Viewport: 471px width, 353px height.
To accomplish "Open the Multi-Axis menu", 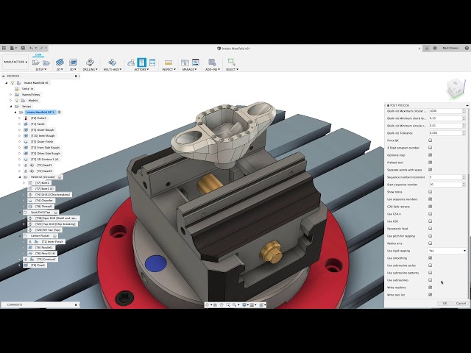I will tap(113, 69).
